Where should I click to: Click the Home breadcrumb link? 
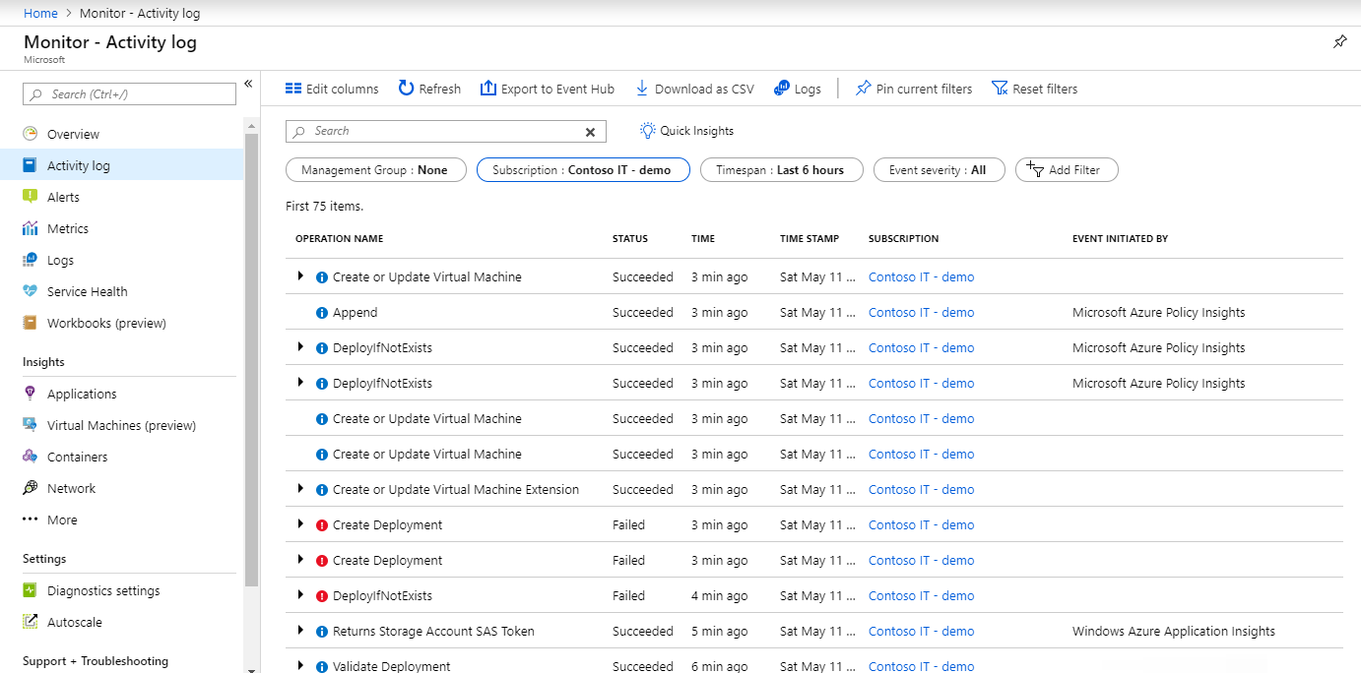39,13
